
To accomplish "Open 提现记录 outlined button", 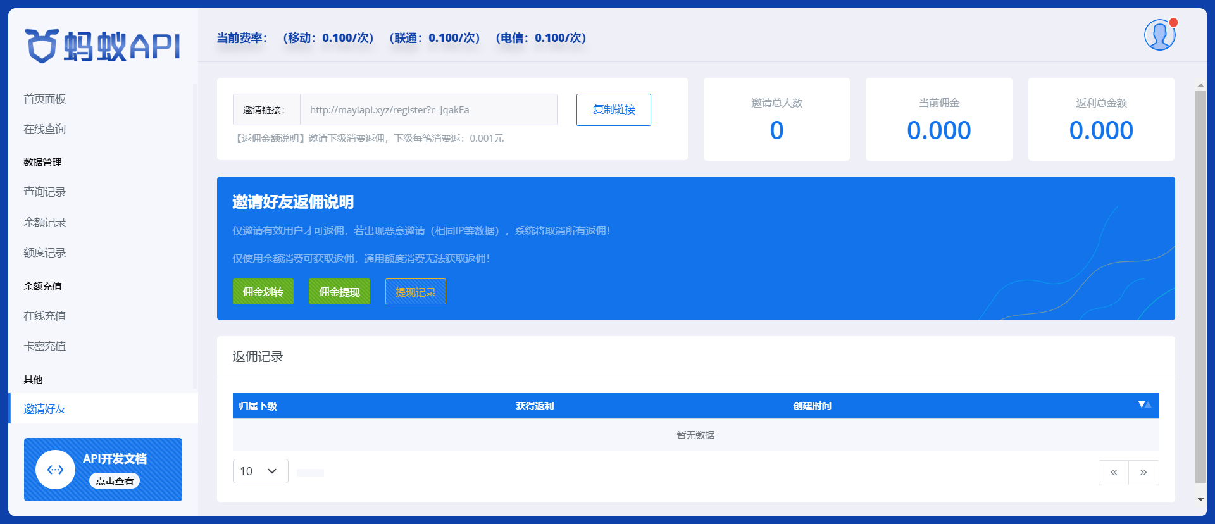I will point(415,292).
